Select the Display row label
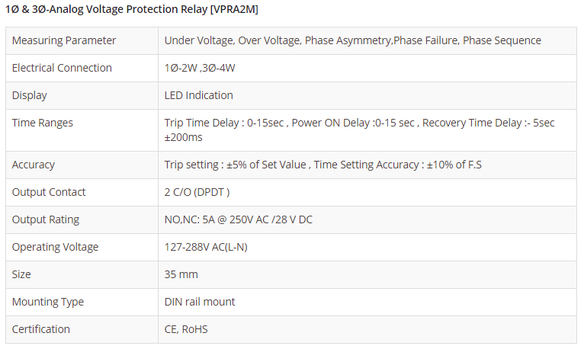The height and width of the screenshot is (349, 584). pyautogui.click(x=30, y=95)
